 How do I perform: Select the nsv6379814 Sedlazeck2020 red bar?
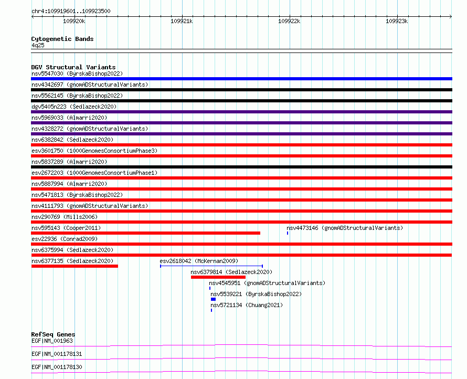[x=218, y=277]
